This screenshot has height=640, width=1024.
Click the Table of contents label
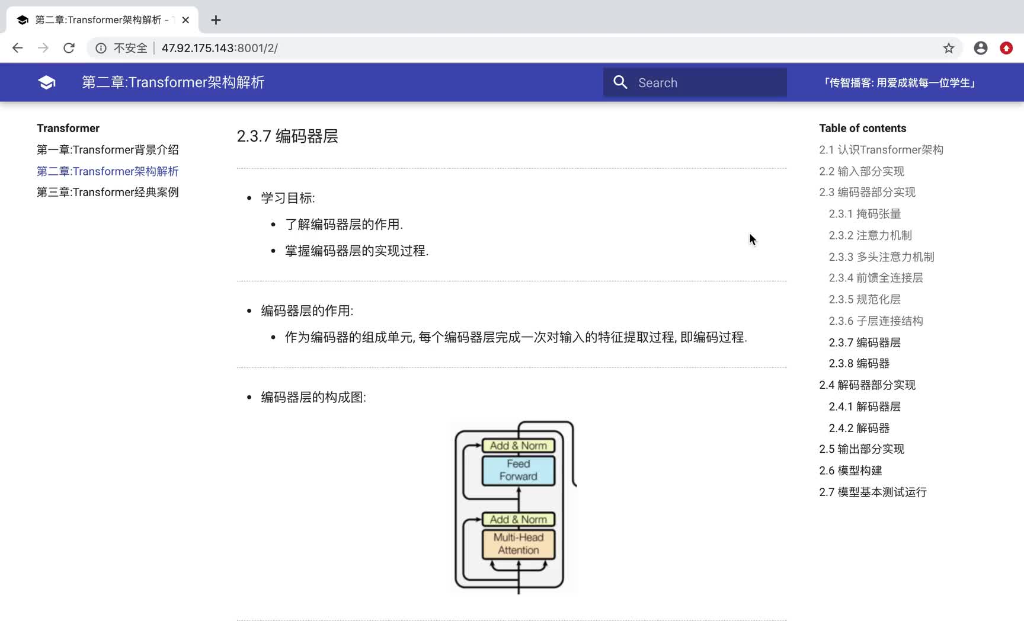(x=862, y=128)
